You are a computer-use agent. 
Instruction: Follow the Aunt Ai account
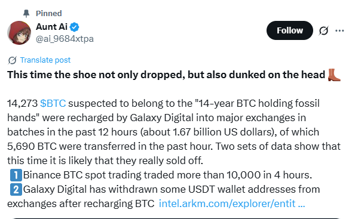coord(290,30)
